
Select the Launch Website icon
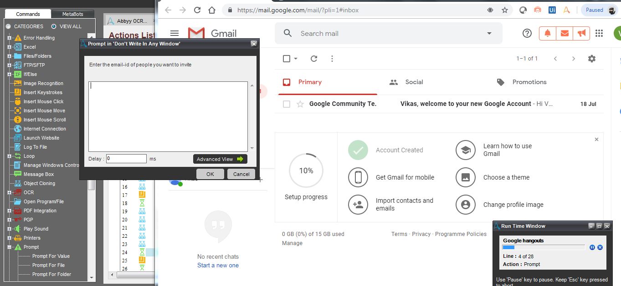(x=18, y=138)
